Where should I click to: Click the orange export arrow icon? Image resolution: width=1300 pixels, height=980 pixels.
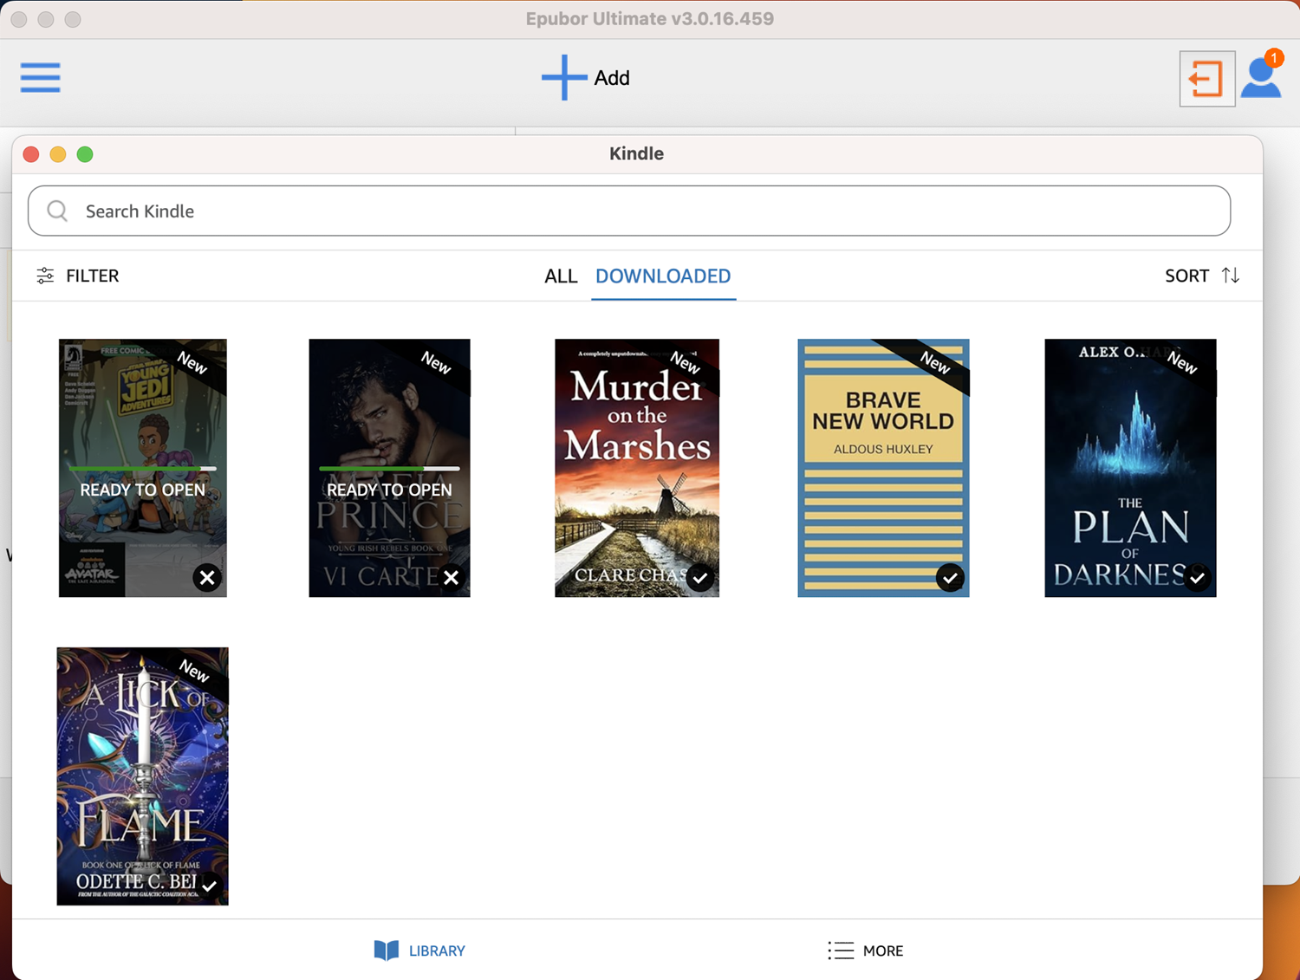pyautogui.click(x=1206, y=79)
